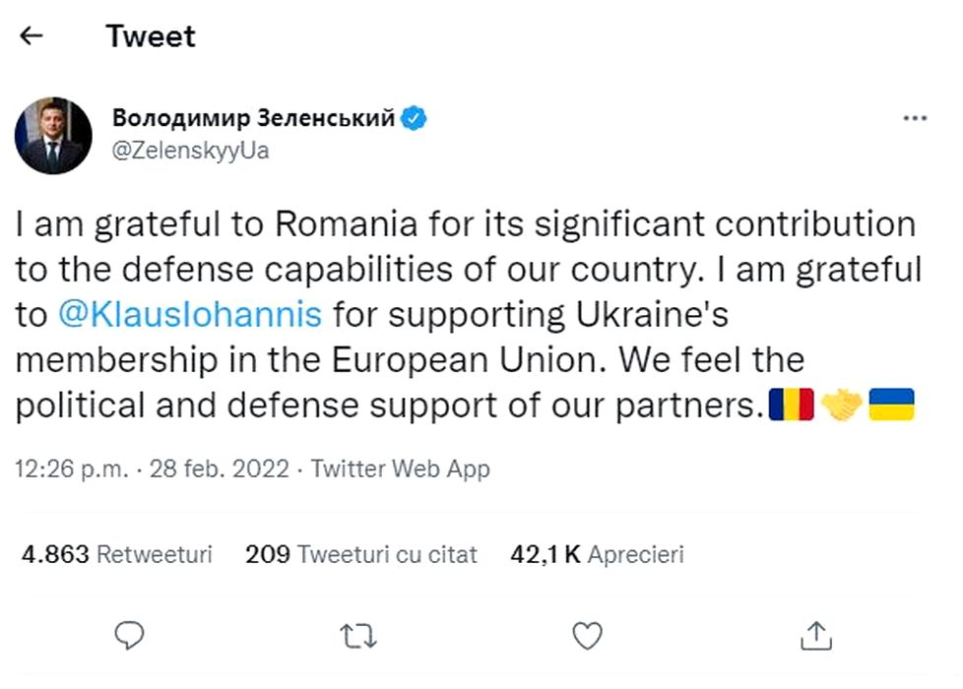Viewport: 963px width, 689px height.
Task: Click the blue verified badge
Action: (416, 118)
